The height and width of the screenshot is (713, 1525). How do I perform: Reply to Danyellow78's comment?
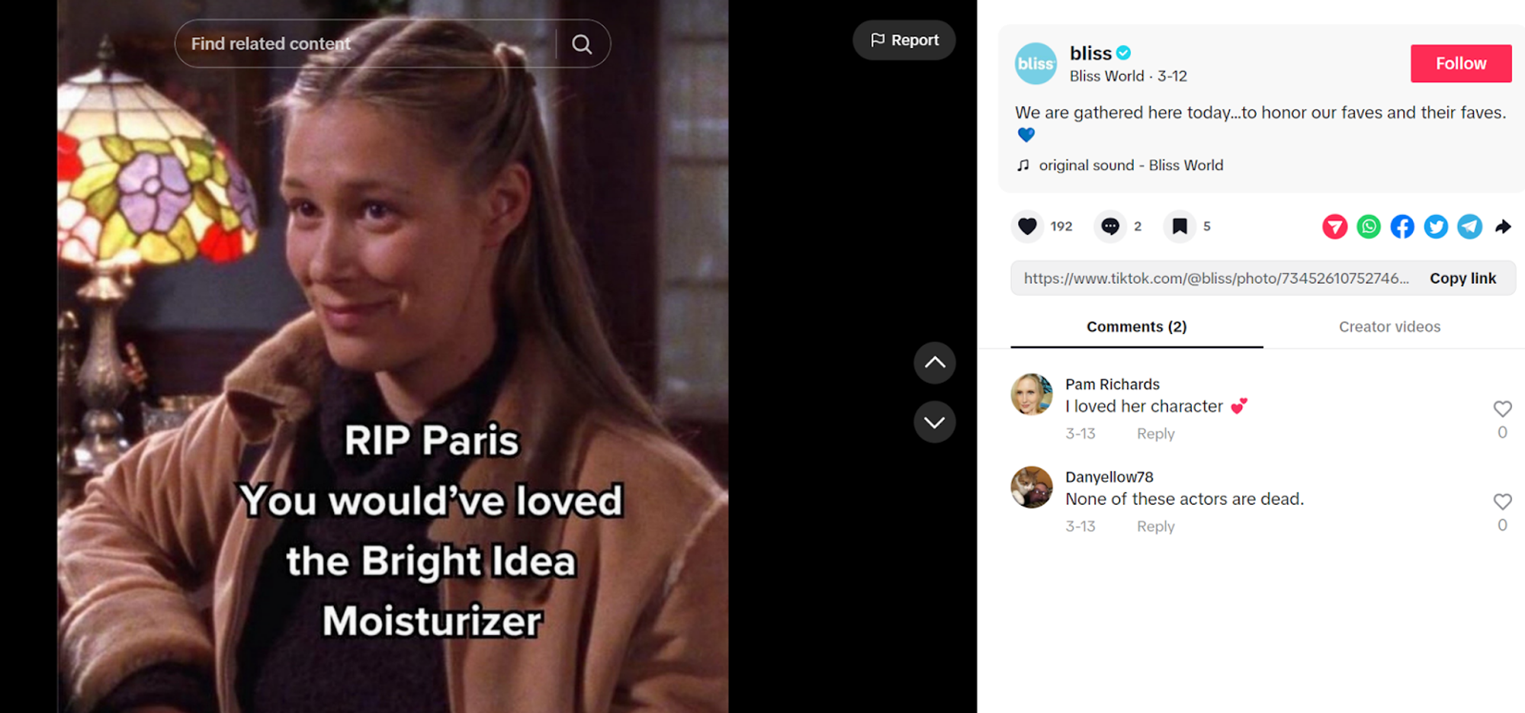pos(1155,526)
